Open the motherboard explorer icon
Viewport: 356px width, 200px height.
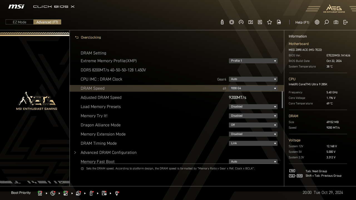tap(260, 22)
